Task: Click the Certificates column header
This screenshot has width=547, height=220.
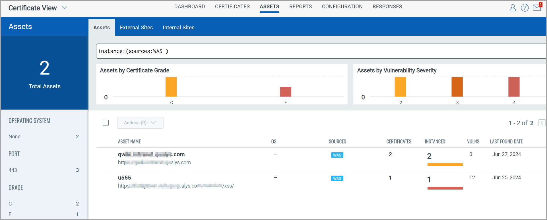Action: (x=399, y=141)
